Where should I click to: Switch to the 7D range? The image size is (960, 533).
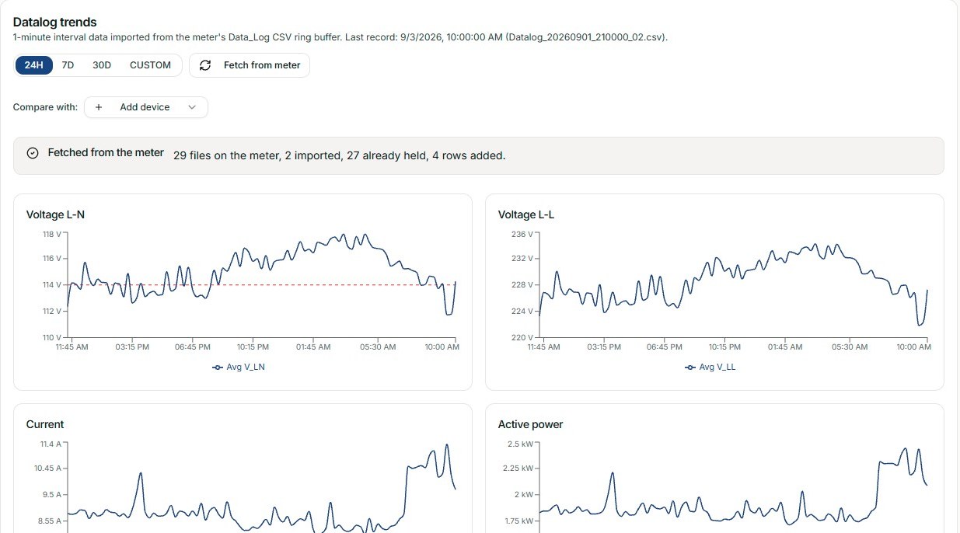click(x=68, y=65)
